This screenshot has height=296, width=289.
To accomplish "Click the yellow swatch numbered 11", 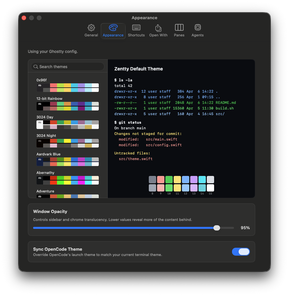I will click(177, 188).
